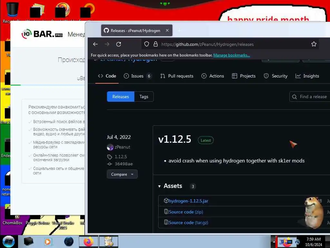The image size is (330, 248).
Task: Click the uBar.pro logo in background window
Action: 42,34
